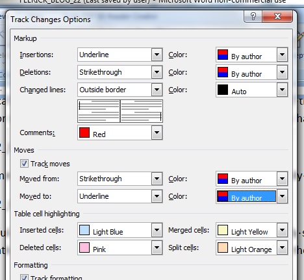Toggle the Track moves checkbox
The image size is (304, 280).
click(24, 164)
